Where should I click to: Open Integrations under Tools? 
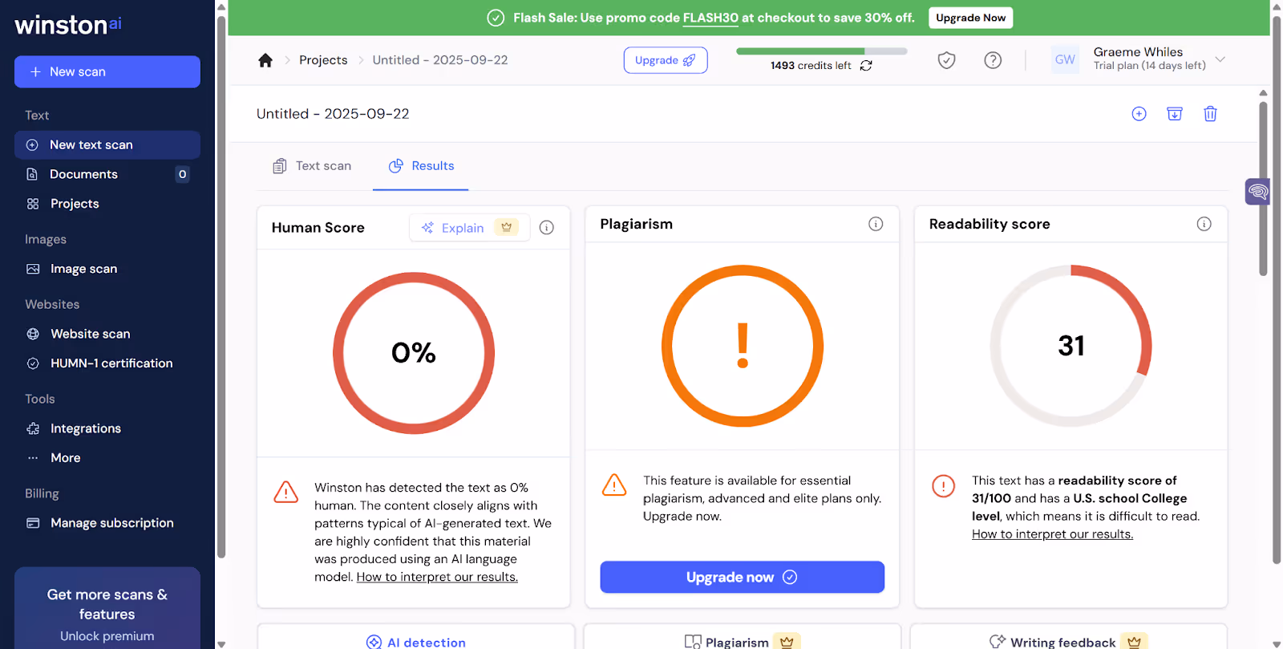(x=107, y=428)
